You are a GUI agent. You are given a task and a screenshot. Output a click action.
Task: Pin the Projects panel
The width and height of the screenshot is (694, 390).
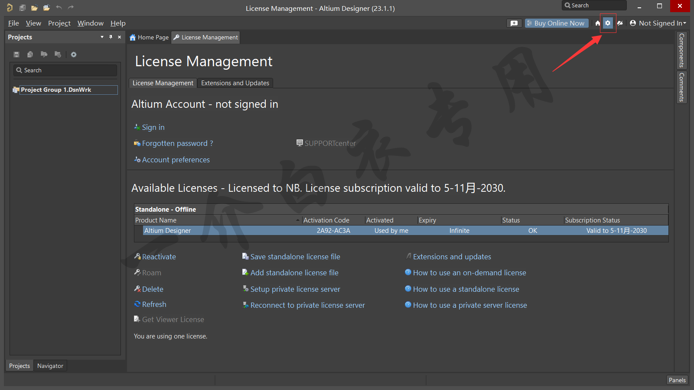[x=111, y=37]
